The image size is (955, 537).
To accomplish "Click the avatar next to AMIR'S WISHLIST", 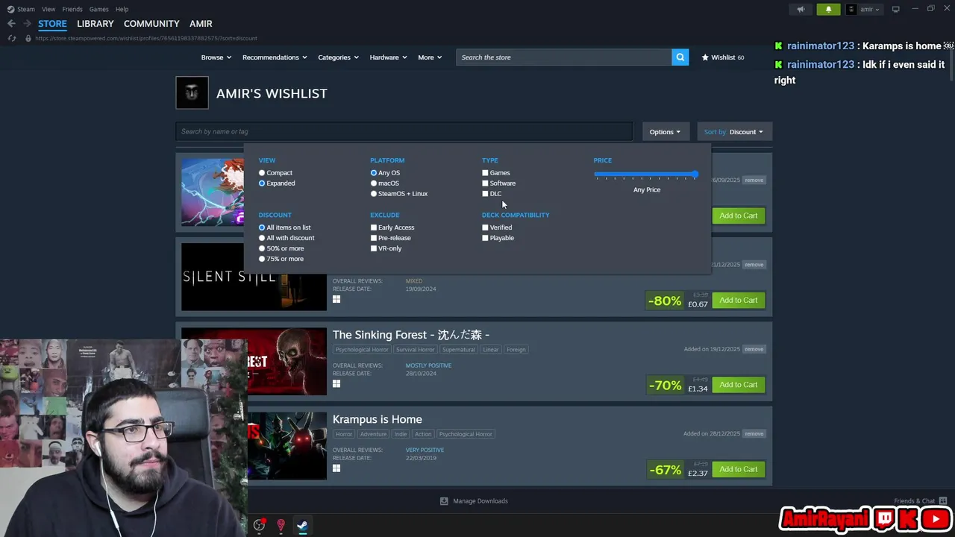I will (x=192, y=93).
